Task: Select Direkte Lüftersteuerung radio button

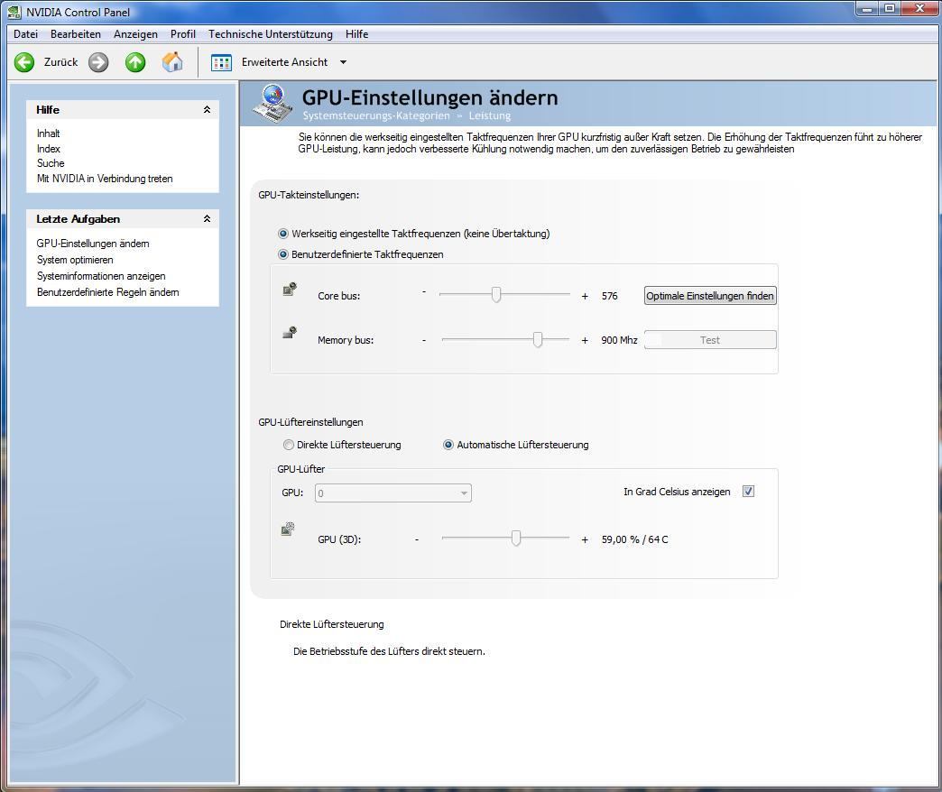Action: point(289,445)
